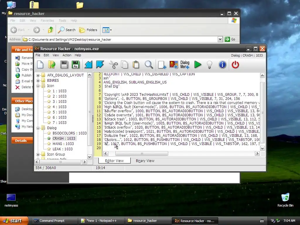Toggle Folders pane in Explorer toolbar

coord(88,30)
